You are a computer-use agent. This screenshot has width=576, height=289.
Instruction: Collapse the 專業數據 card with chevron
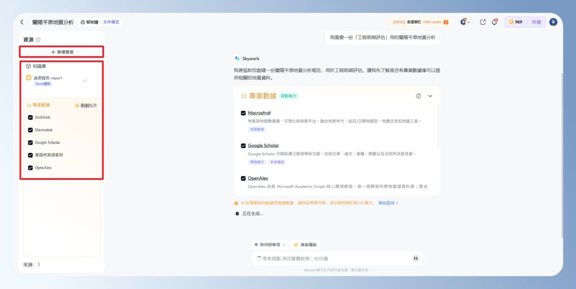click(x=430, y=96)
